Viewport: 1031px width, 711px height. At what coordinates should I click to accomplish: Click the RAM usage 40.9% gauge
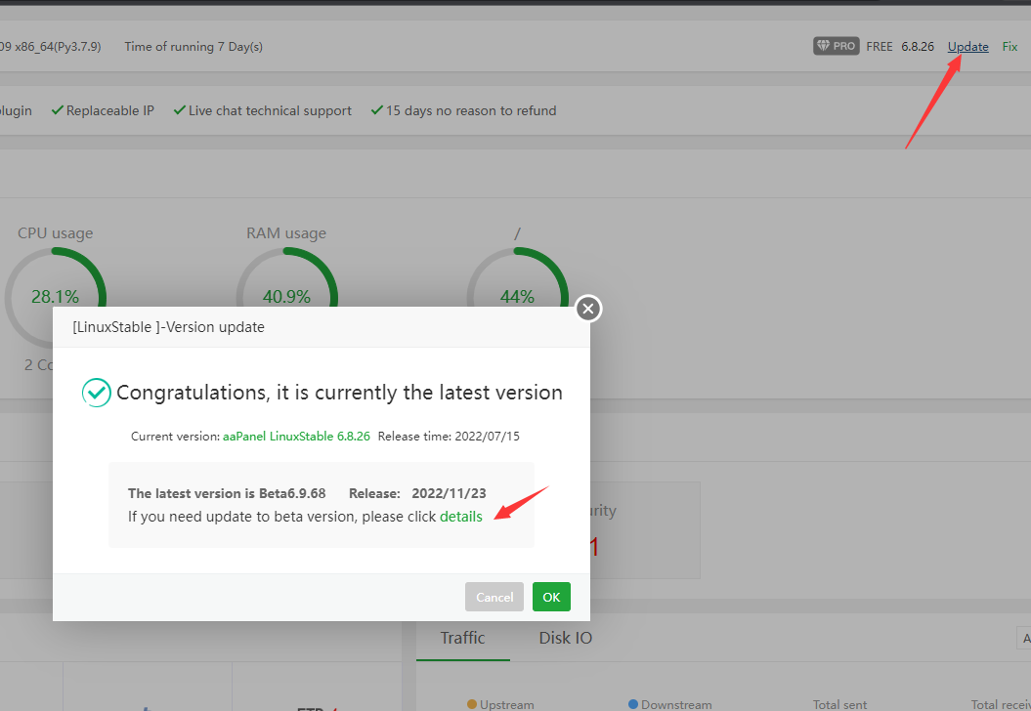point(286,297)
